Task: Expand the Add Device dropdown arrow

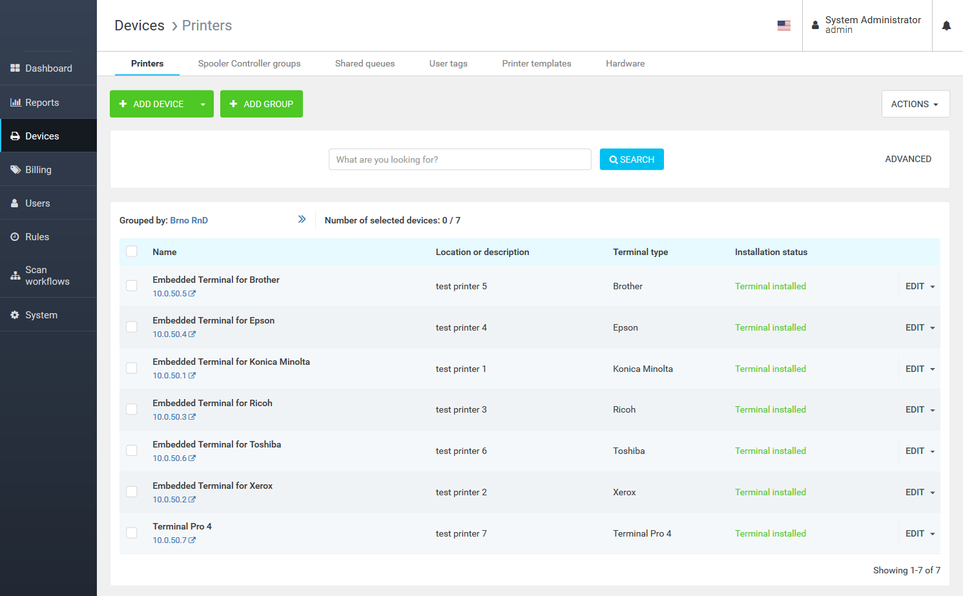Action: (x=203, y=105)
